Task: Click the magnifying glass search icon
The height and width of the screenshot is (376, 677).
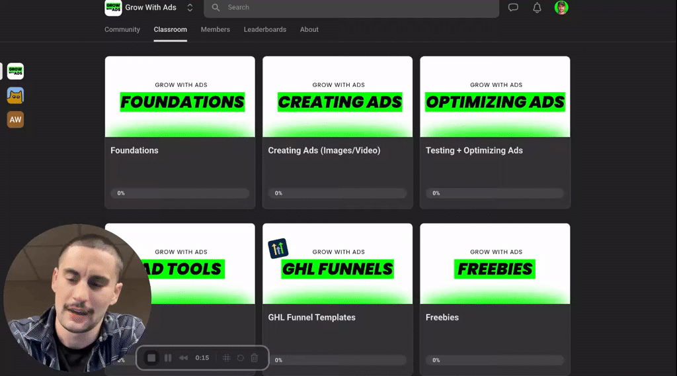Action: point(216,7)
